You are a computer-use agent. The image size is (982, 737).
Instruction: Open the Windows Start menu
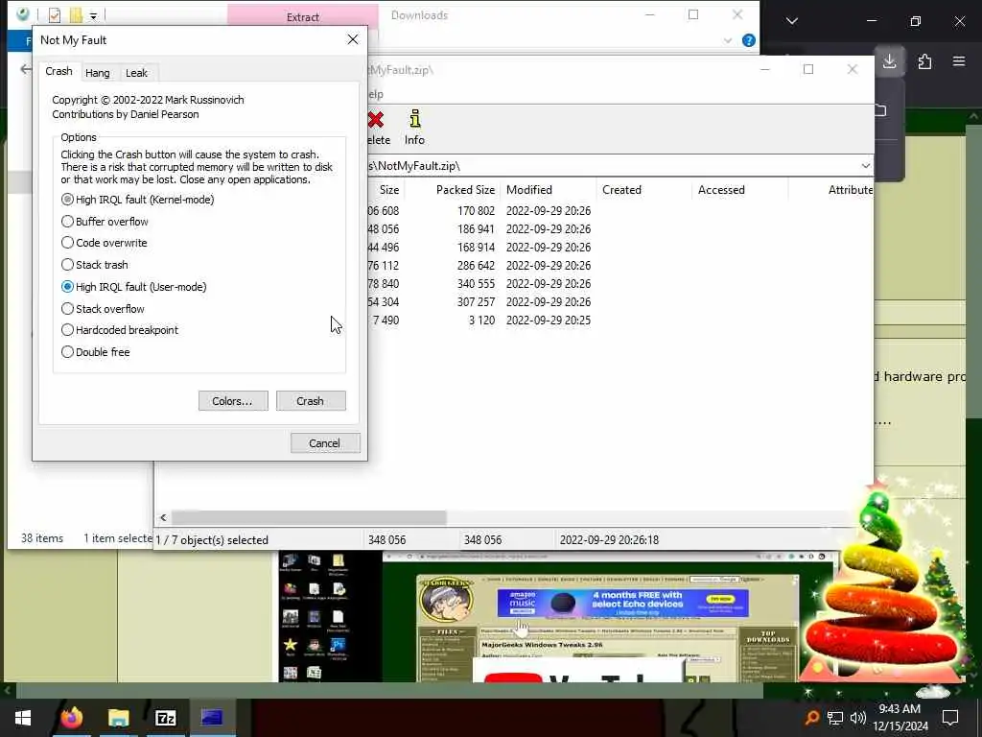(23, 718)
